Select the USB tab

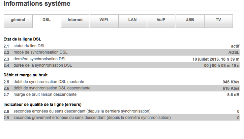click(x=190, y=20)
